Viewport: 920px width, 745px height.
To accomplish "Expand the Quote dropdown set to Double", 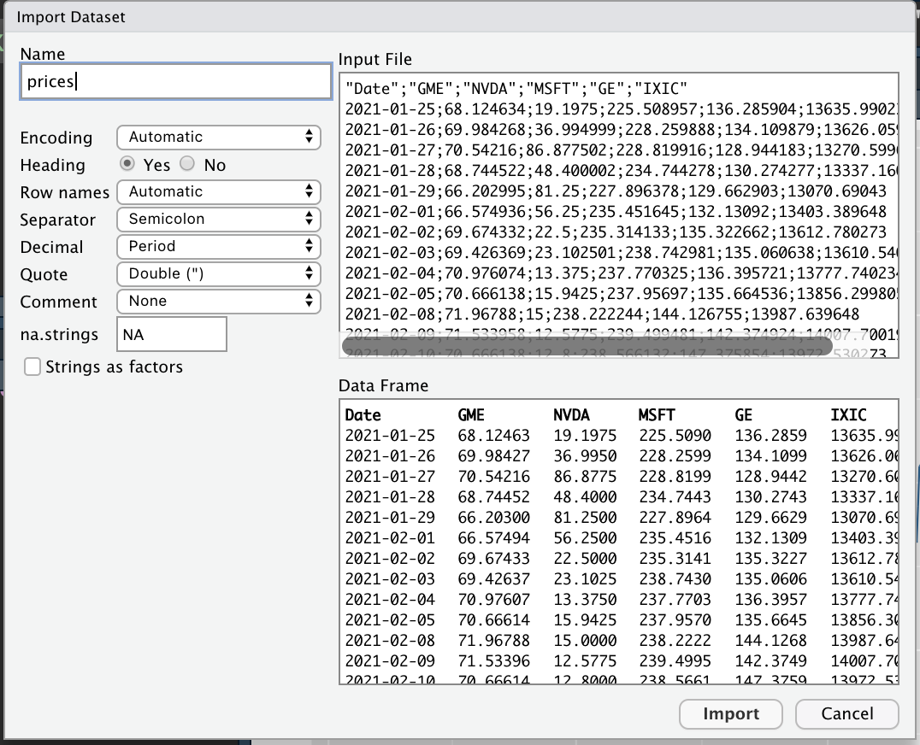I will [219, 274].
